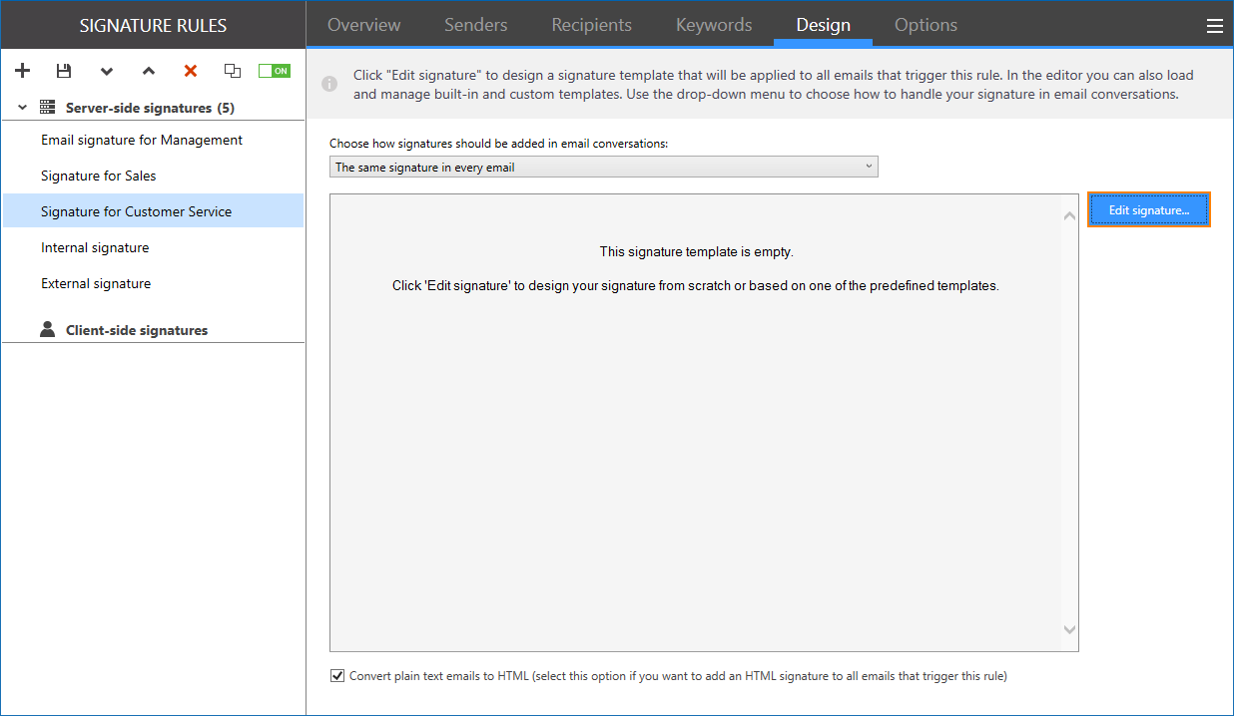Clone the selected signature rule

tap(232, 70)
